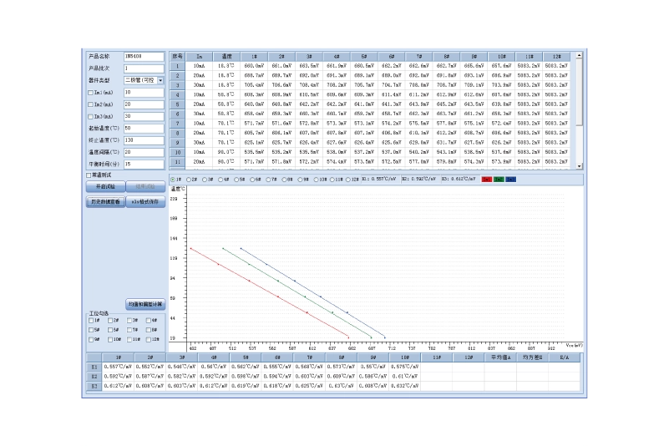Click the 终止温度 end temperature field
Screen dimensions: 669x446
pos(144,140)
